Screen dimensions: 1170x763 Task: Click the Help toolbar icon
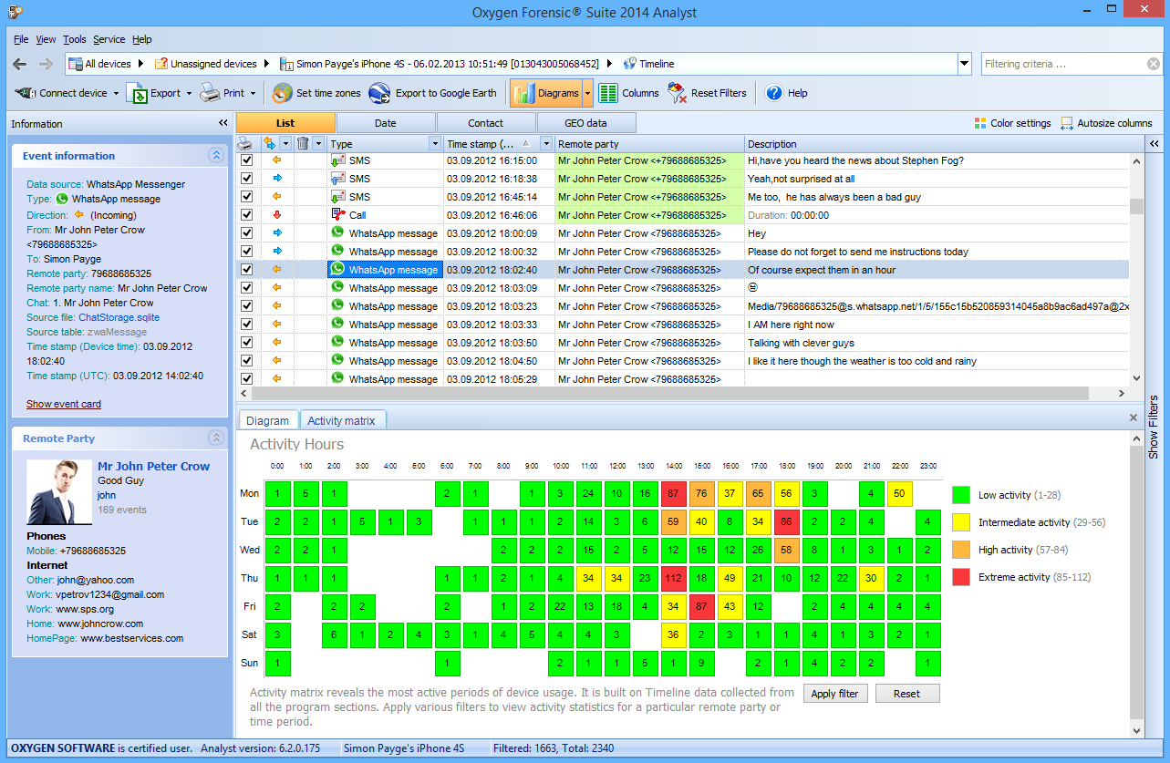point(774,93)
